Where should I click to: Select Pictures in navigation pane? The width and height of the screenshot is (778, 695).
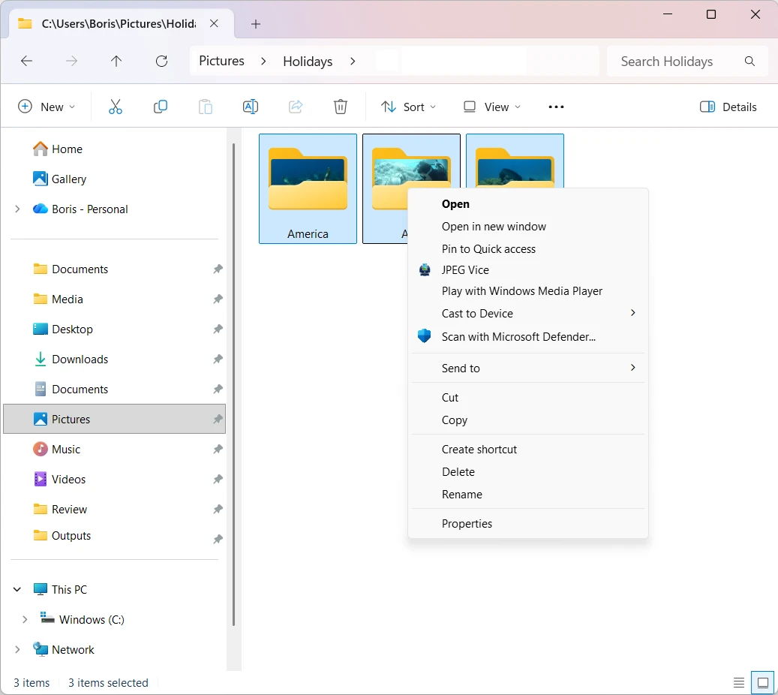[114, 419]
